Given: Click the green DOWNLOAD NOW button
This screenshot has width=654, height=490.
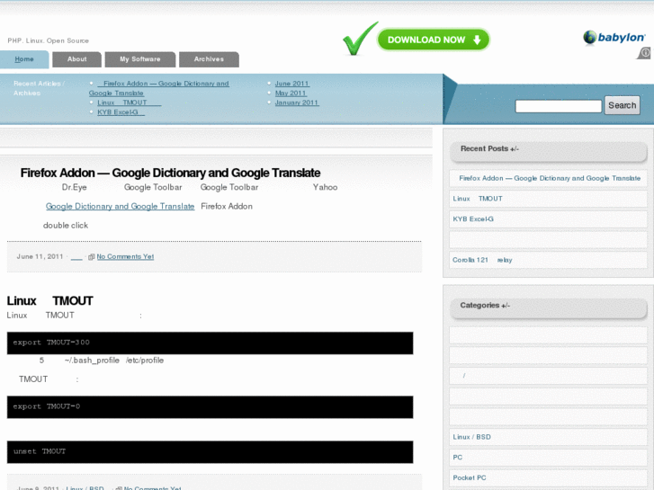Looking at the screenshot, I should [x=433, y=40].
